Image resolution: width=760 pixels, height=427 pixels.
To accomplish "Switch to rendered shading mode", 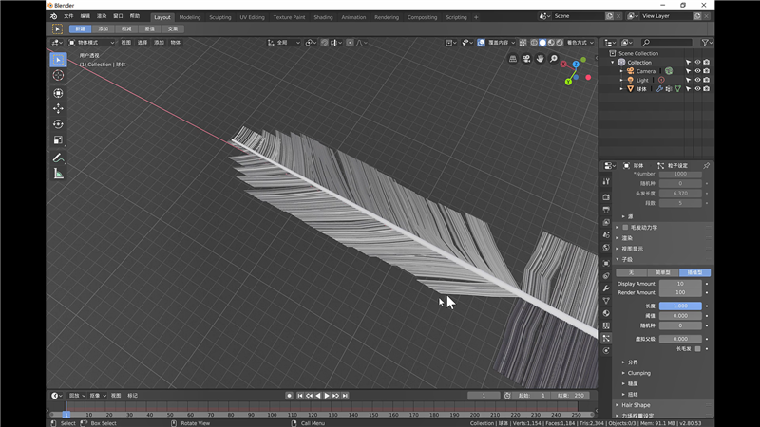I will tap(560, 43).
